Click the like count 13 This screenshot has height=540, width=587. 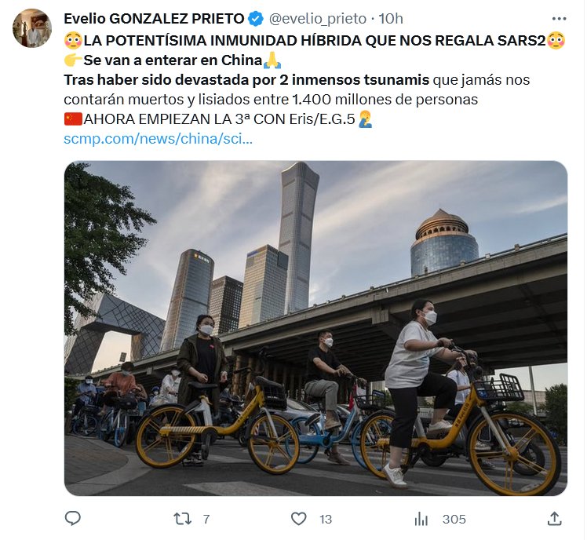pos(326,520)
